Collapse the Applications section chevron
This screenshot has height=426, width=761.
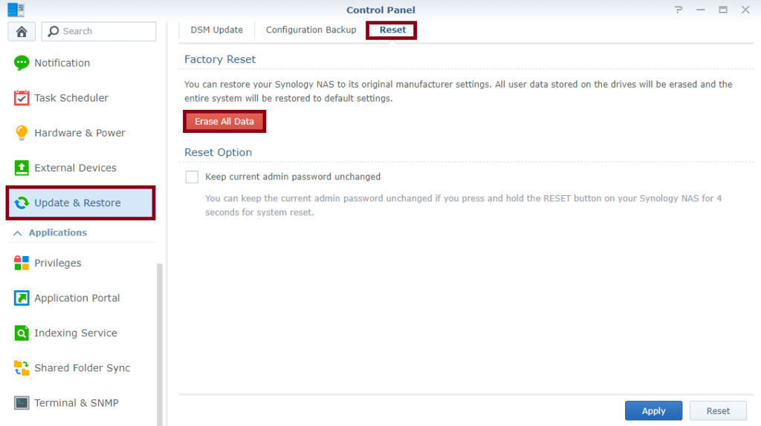tap(18, 233)
